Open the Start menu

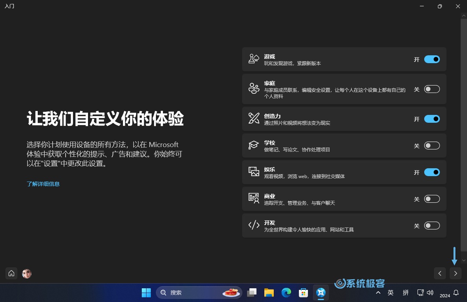146,292
